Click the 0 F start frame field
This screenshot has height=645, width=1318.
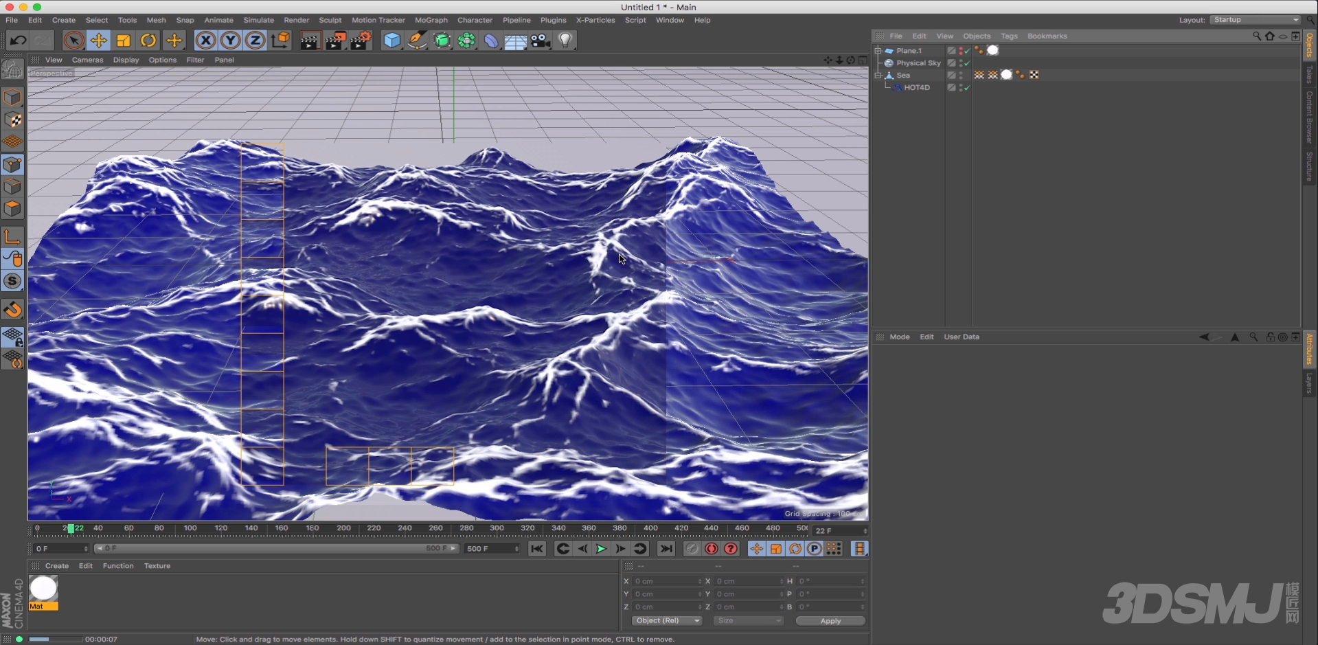click(61, 548)
